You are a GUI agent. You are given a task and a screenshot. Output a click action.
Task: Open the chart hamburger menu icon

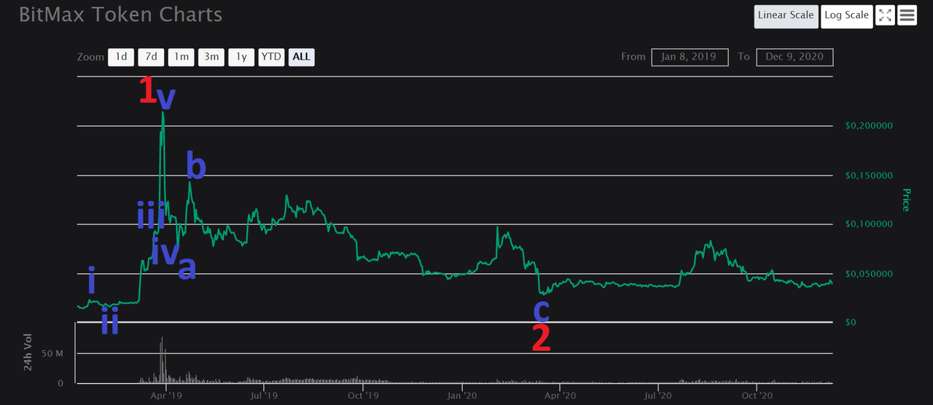[x=907, y=15]
